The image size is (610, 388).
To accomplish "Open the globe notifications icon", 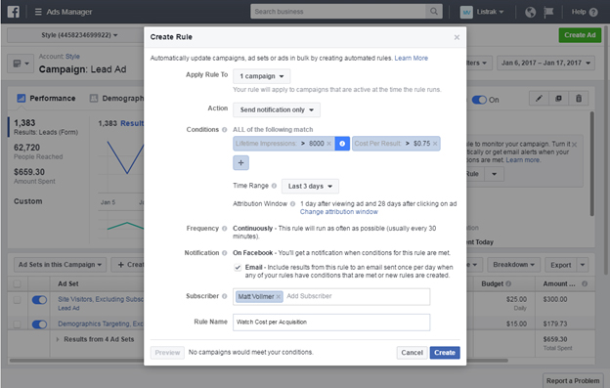I will click(530, 12).
